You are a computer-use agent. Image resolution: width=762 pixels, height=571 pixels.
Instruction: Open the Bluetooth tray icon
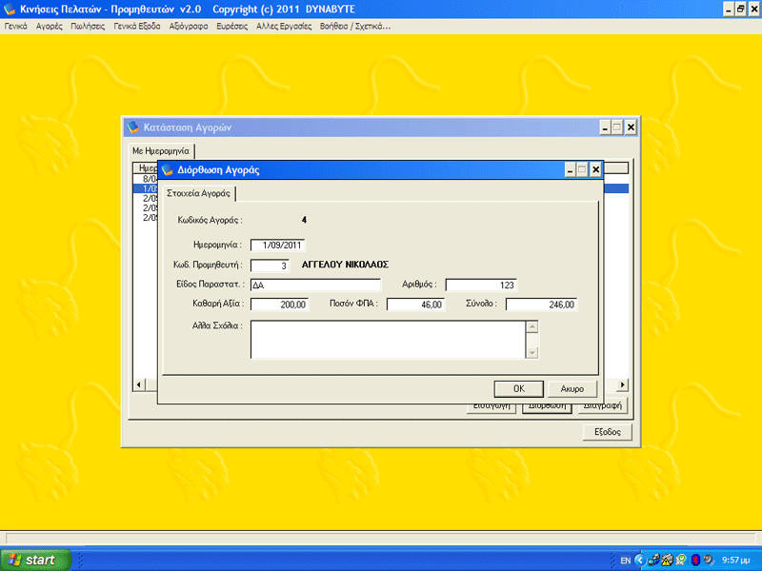pyautogui.click(x=696, y=560)
